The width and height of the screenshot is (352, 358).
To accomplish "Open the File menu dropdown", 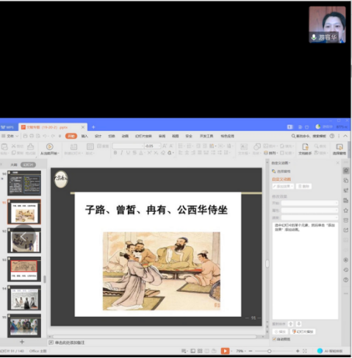I will [10, 136].
